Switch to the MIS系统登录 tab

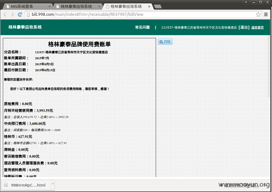(28, 7)
